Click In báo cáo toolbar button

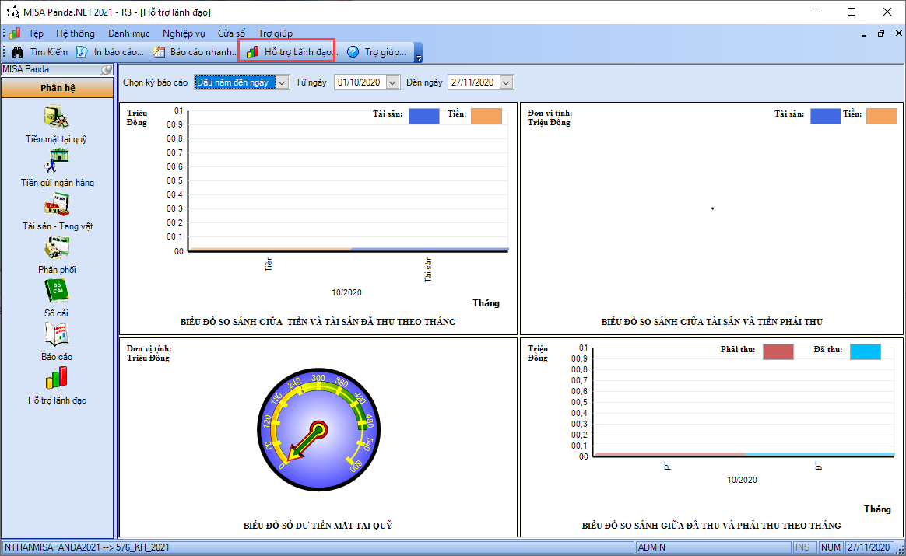pyautogui.click(x=111, y=52)
